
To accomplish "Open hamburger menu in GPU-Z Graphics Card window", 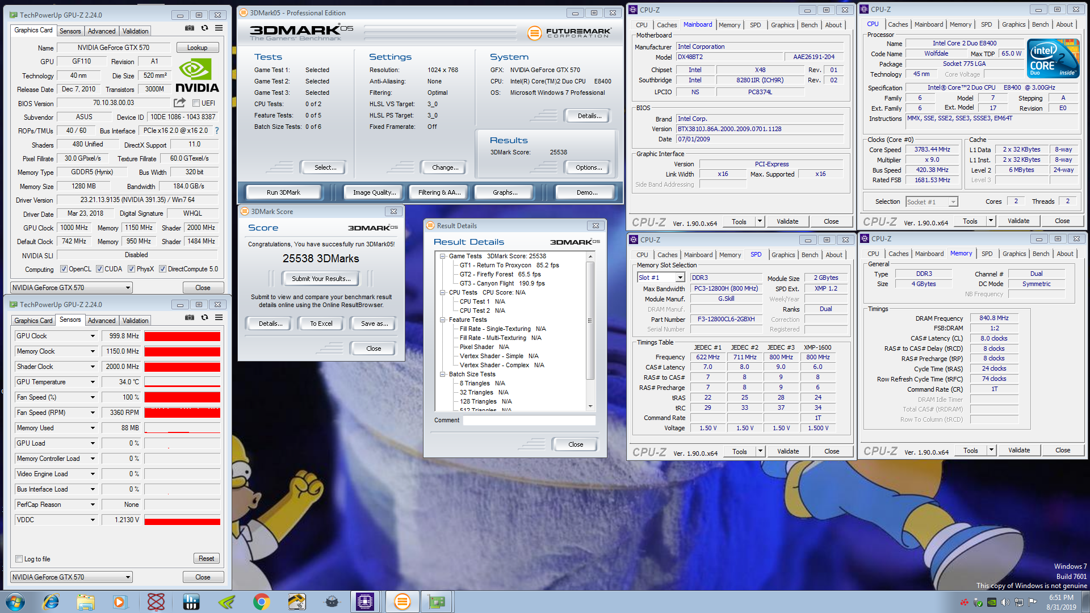I will [x=219, y=28].
